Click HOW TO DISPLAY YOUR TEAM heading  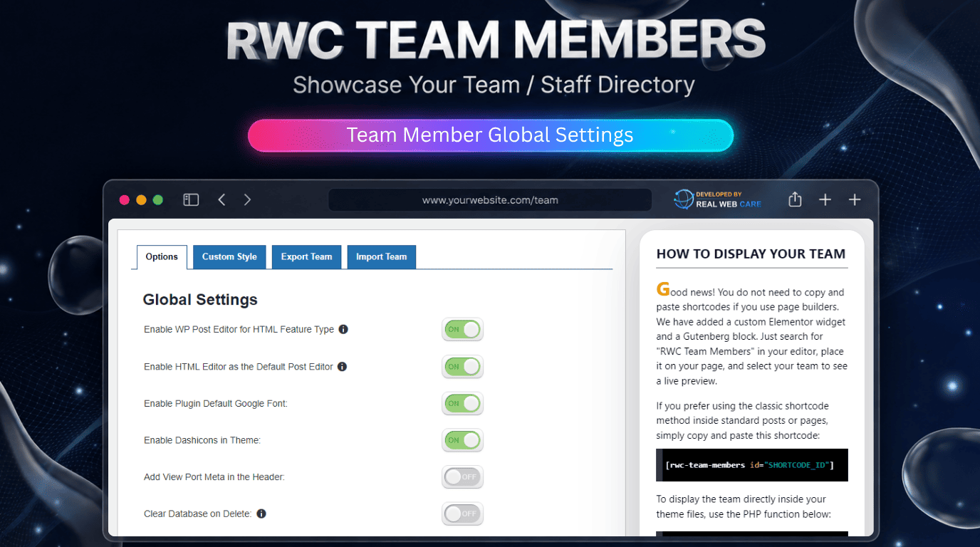click(751, 254)
